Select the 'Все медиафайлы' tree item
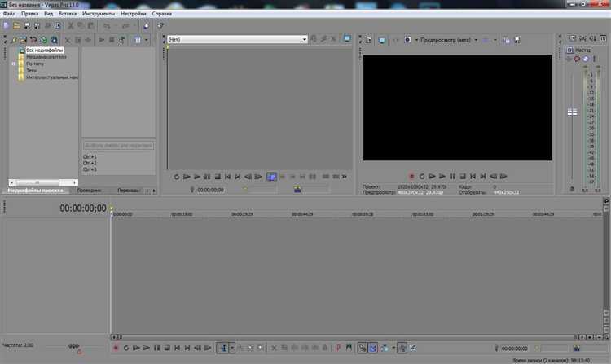Viewport: 611px width, 364px height. [45, 50]
